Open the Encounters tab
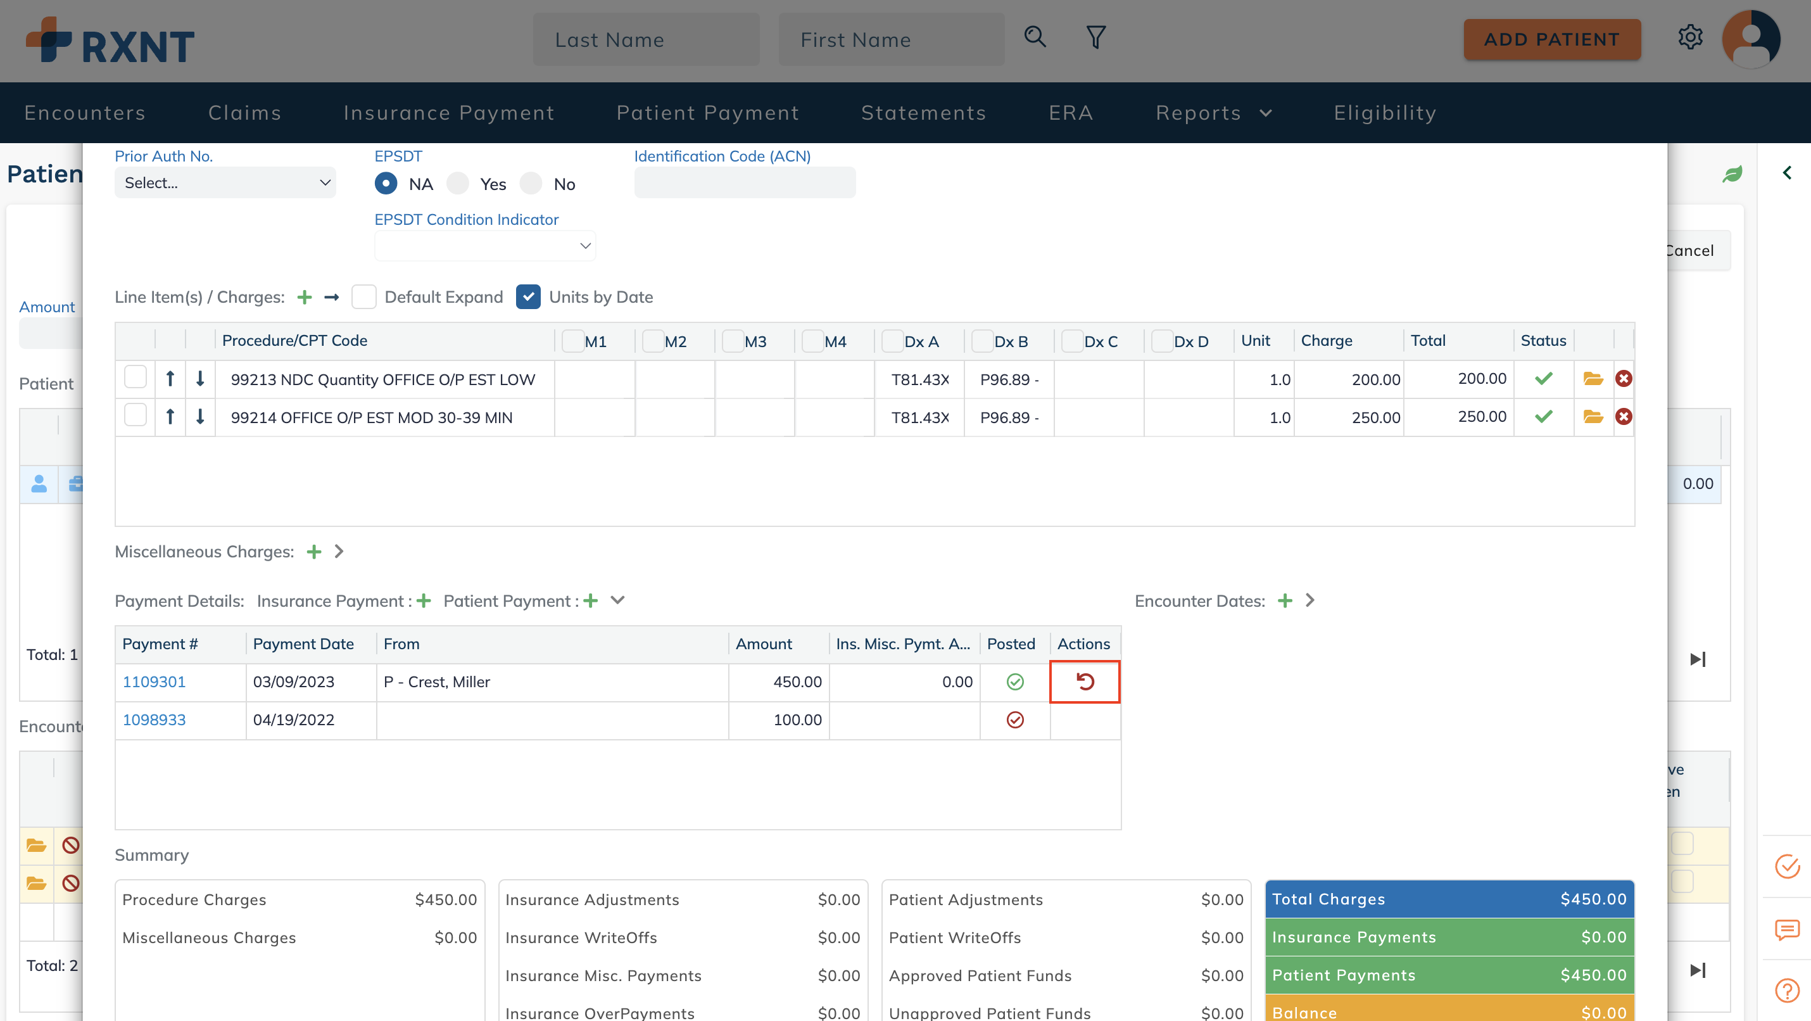The image size is (1811, 1021). [x=84, y=113]
